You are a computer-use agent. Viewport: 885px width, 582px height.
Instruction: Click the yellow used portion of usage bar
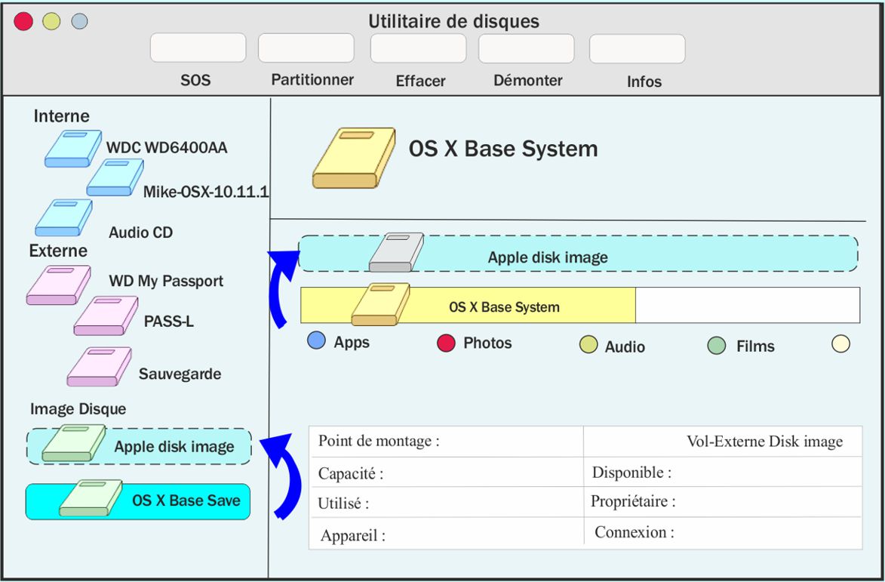tap(468, 306)
